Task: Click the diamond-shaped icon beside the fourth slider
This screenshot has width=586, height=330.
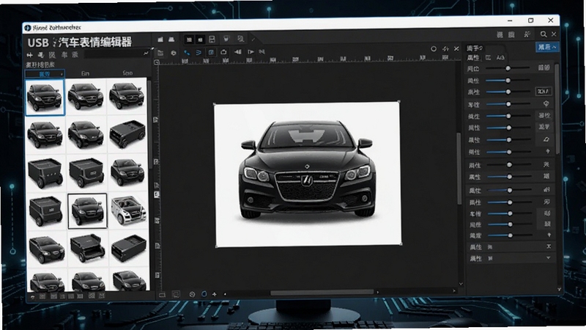Action: (x=546, y=103)
